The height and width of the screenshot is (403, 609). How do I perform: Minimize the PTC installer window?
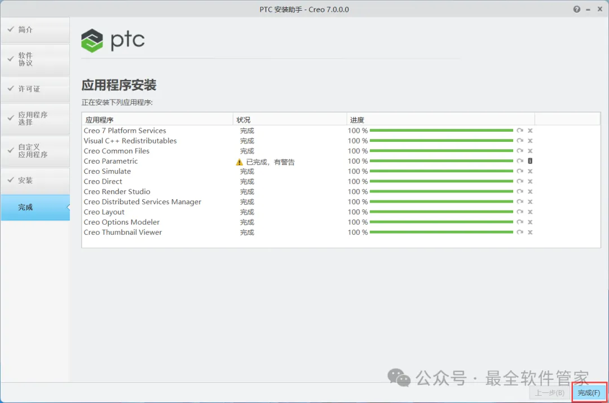[x=588, y=10]
